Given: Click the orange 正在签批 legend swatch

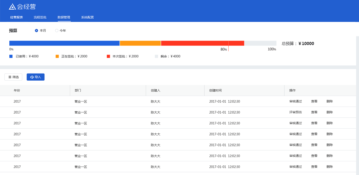Looking at the screenshot, I should 57,56.
